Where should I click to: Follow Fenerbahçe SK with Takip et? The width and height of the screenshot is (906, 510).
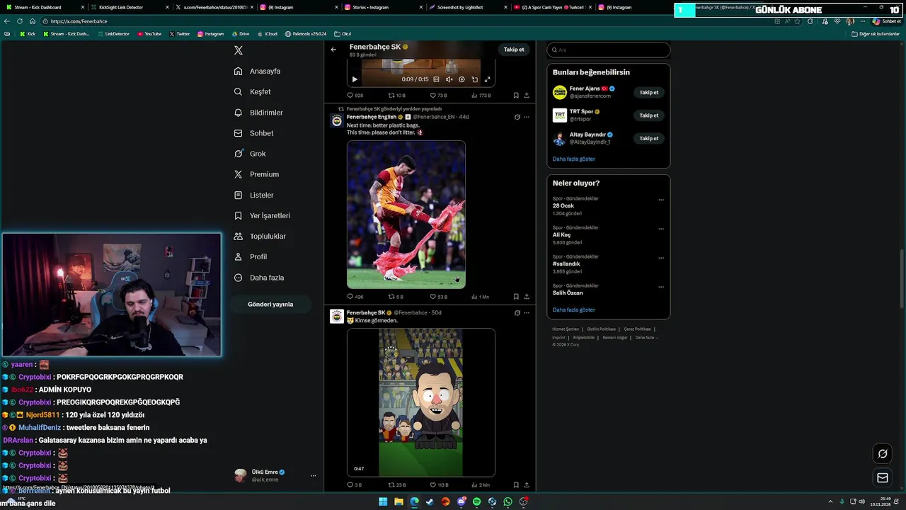click(514, 50)
